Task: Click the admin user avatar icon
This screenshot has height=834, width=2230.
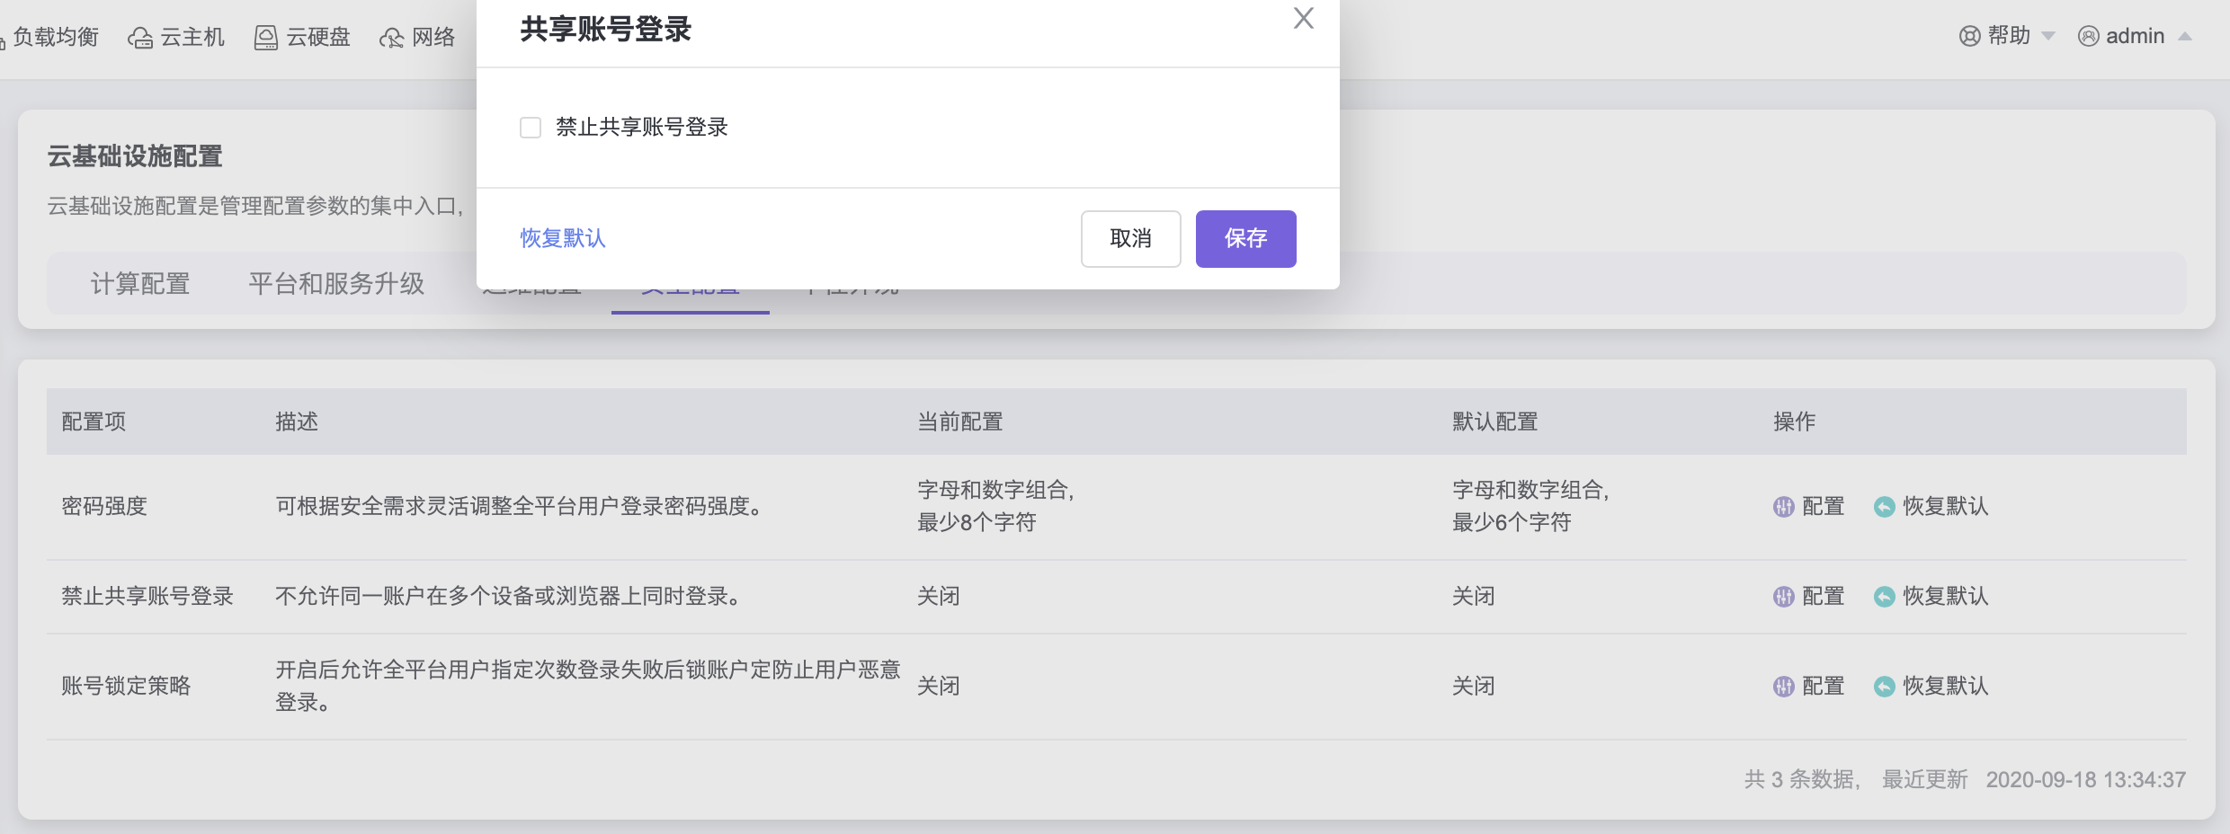Action: pyautogui.click(x=2088, y=36)
